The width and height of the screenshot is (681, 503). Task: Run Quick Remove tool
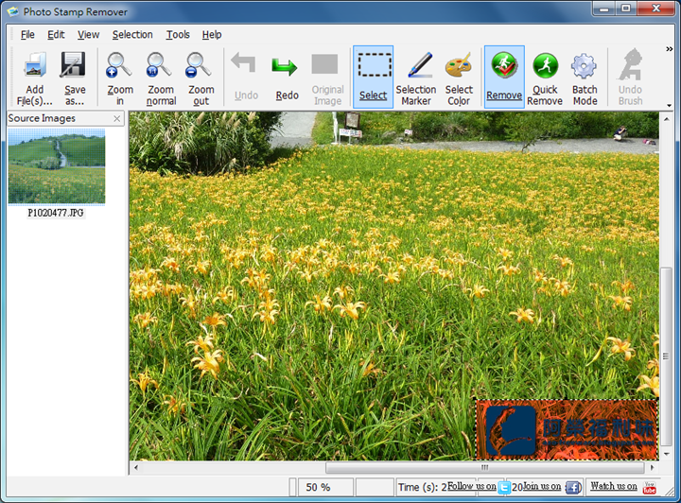pyautogui.click(x=545, y=66)
